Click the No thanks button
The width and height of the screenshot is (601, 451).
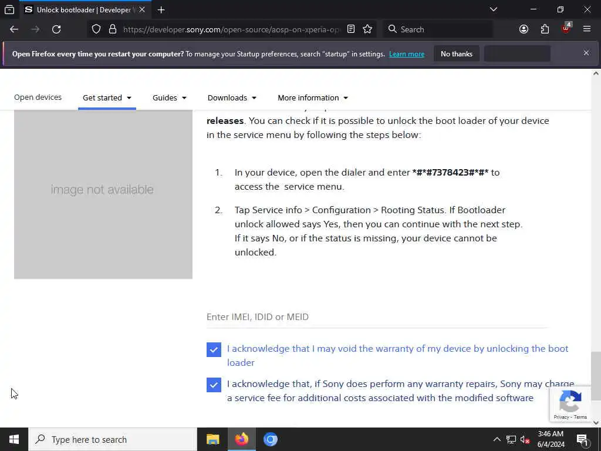[457, 54]
